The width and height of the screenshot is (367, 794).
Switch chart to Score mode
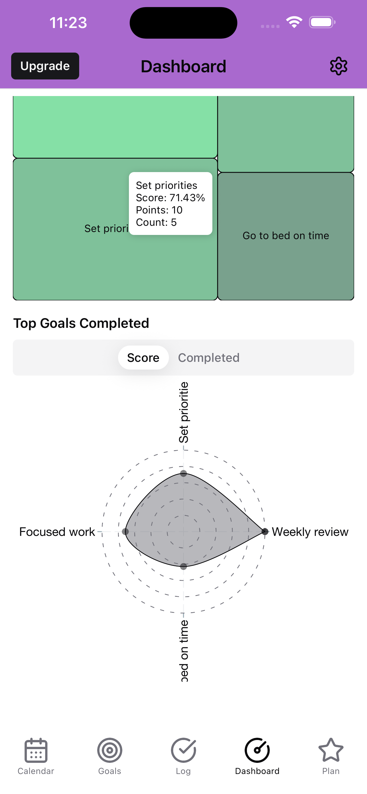pos(143,358)
